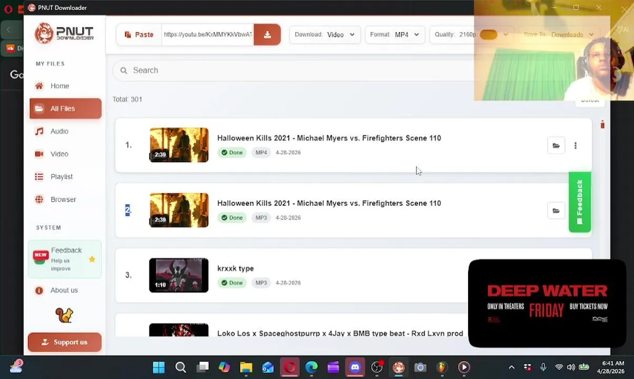Open the folder for the MP3 Halloween Kills file
The width and height of the screenshot is (634, 379).
[x=556, y=211]
